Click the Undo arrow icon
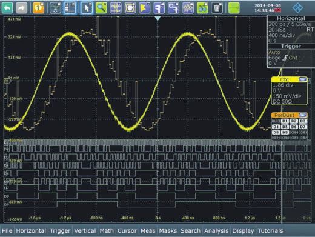 pos(7,8)
